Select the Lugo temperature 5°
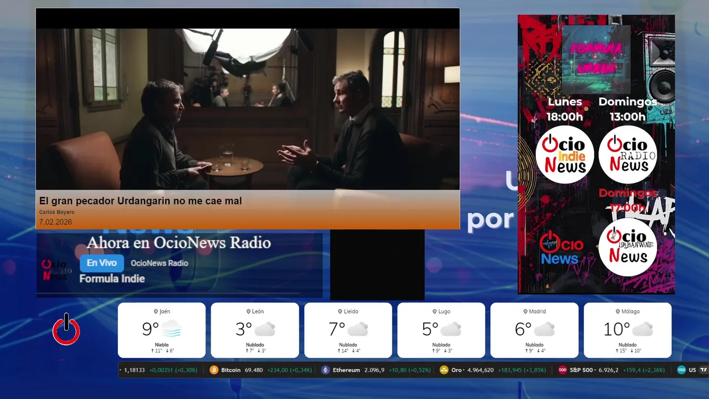 coord(430,329)
